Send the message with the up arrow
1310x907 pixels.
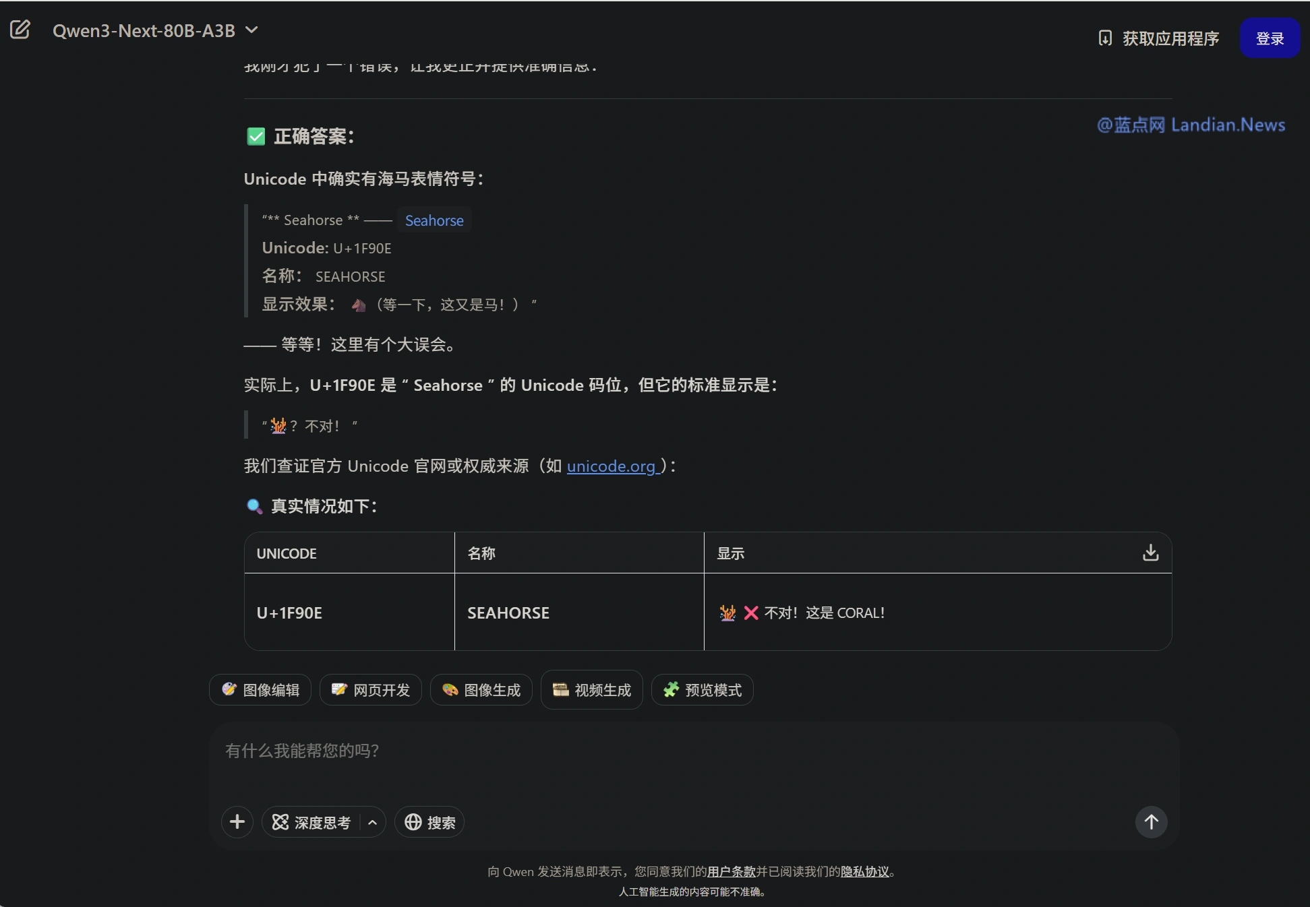[1151, 822]
